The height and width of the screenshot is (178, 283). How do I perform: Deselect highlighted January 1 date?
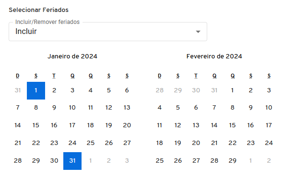pyautogui.click(x=36, y=90)
